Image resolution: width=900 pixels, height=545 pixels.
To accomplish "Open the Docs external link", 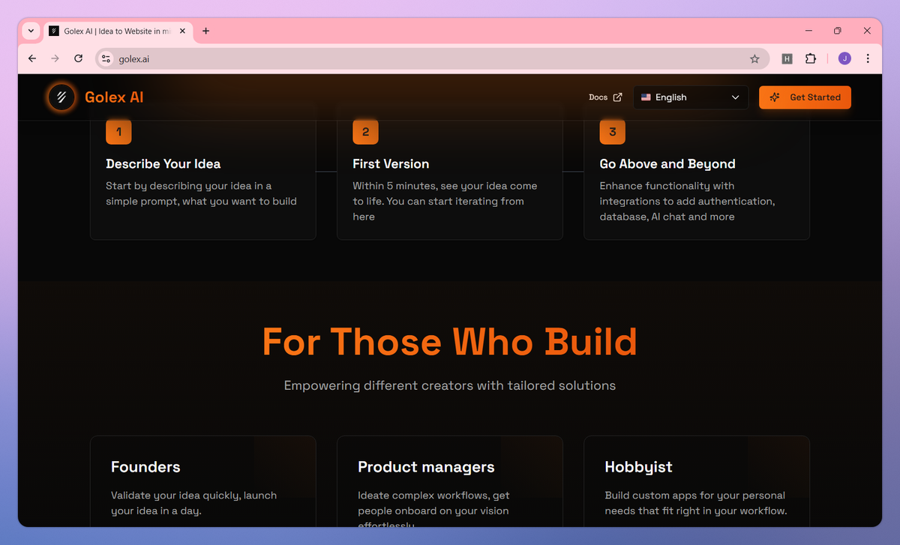I will [605, 97].
